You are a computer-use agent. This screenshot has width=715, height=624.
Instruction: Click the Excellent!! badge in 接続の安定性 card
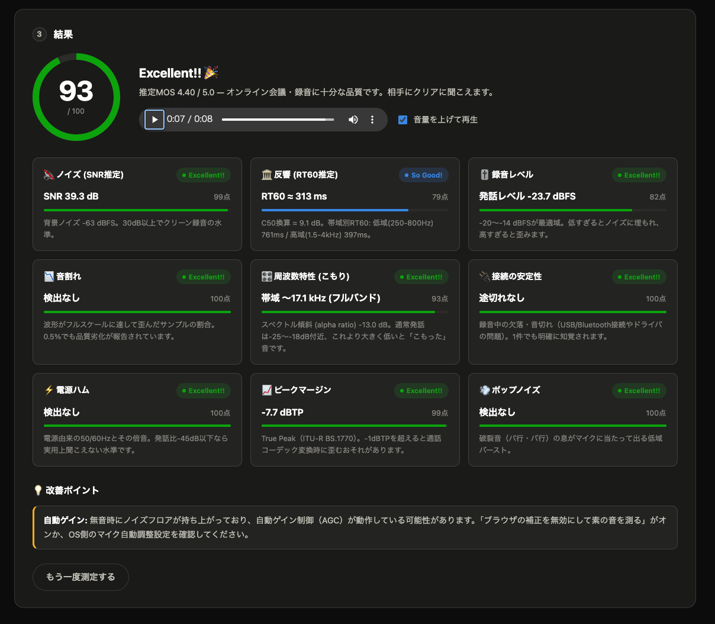point(639,277)
